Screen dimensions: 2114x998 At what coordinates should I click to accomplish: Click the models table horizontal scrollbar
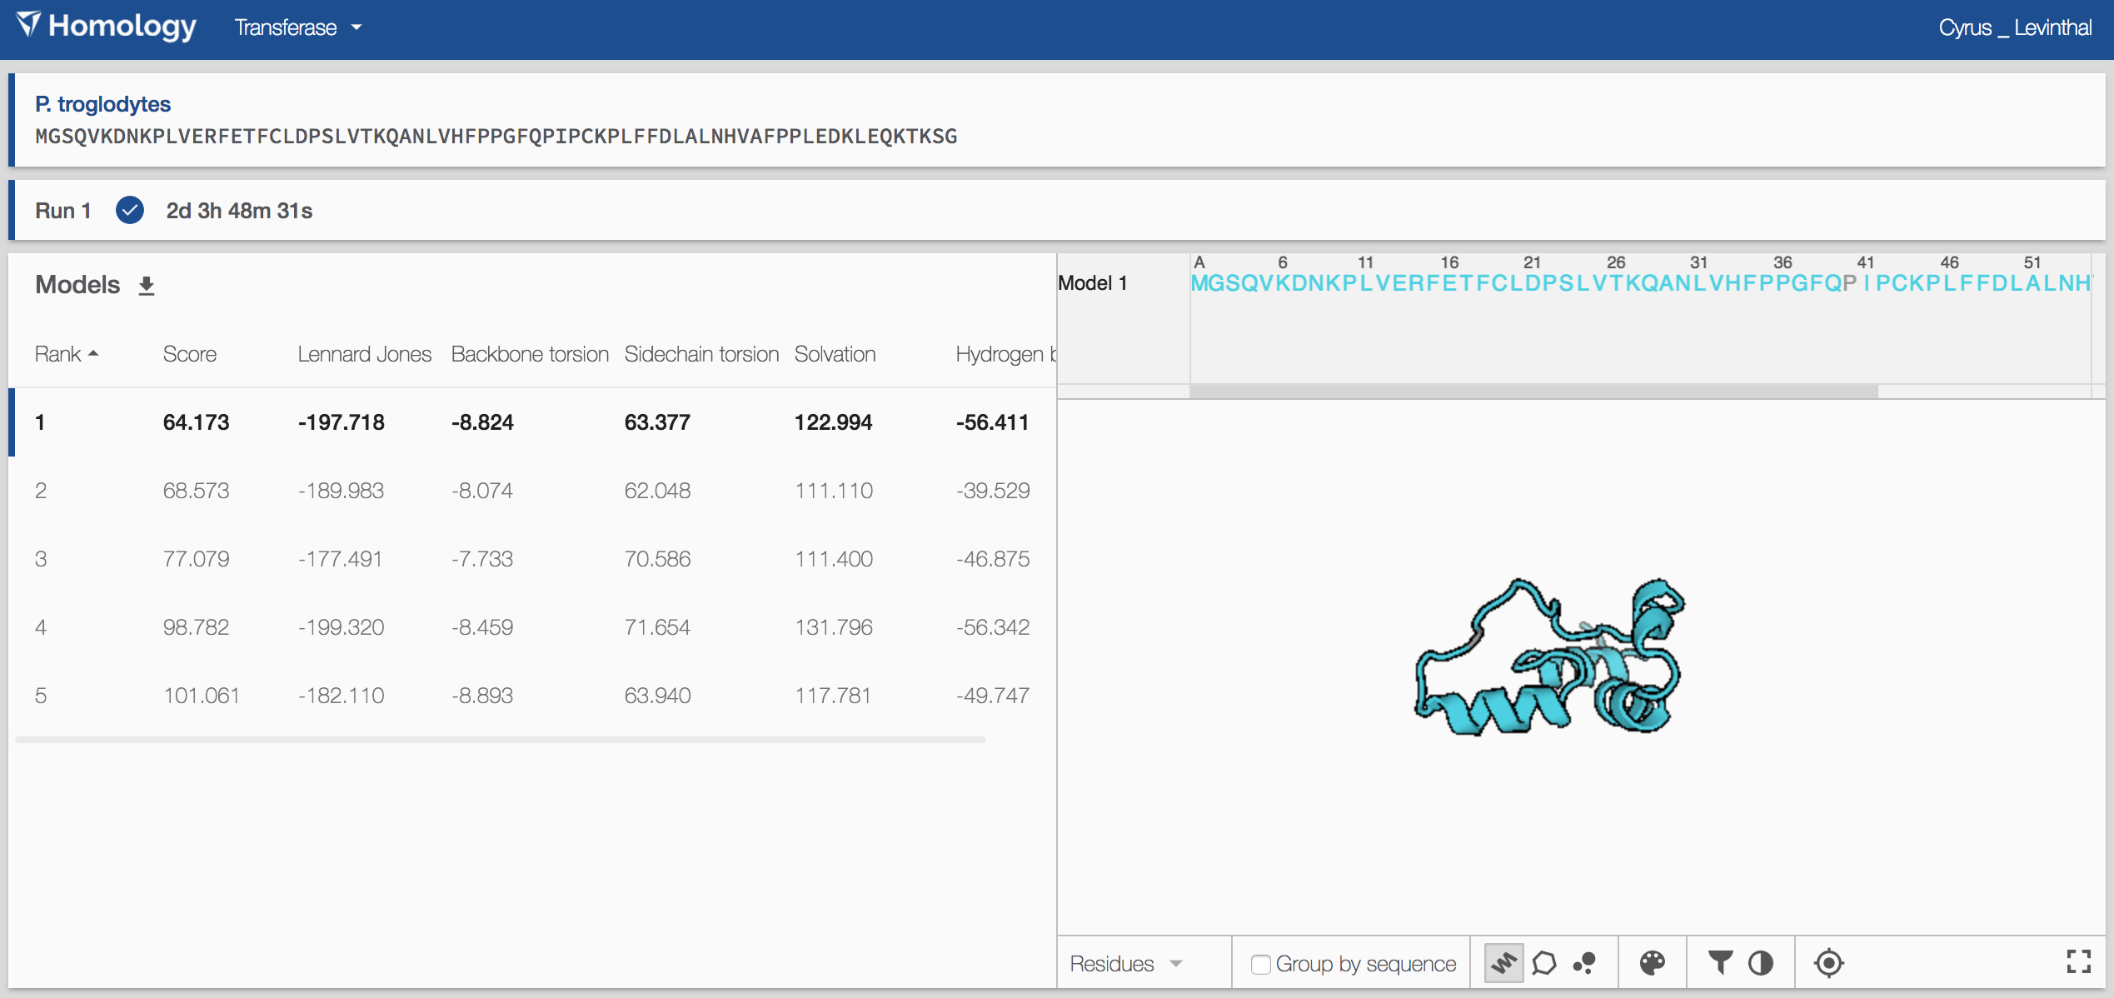500,739
